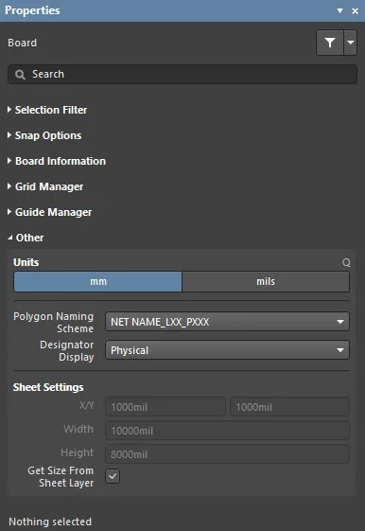The height and width of the screenshot is (531, 365).
Task: Open the filter dropdown arrow beside funnel
Action: click(x=351, y=43)
